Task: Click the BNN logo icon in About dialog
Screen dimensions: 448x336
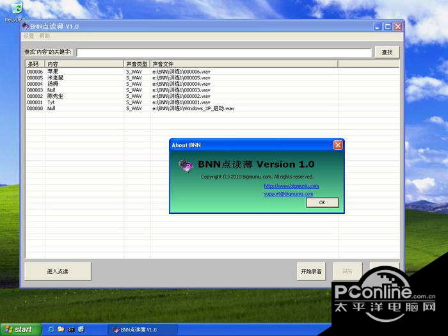Action: (186, 166)
